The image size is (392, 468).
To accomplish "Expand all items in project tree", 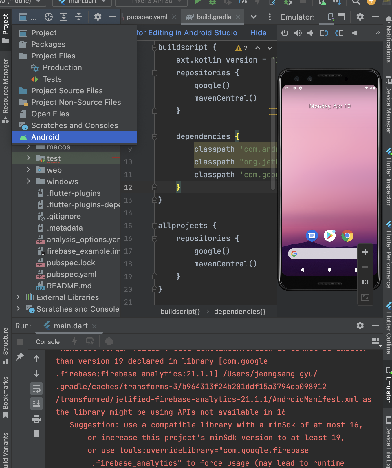I will [64, 17].
